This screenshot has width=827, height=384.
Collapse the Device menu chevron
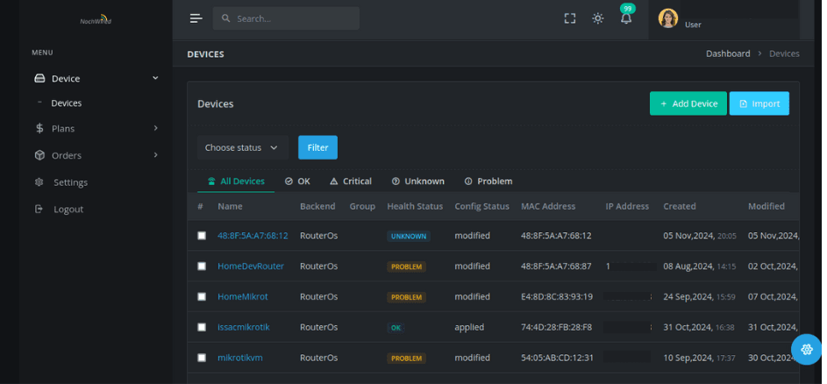[155, 78]
